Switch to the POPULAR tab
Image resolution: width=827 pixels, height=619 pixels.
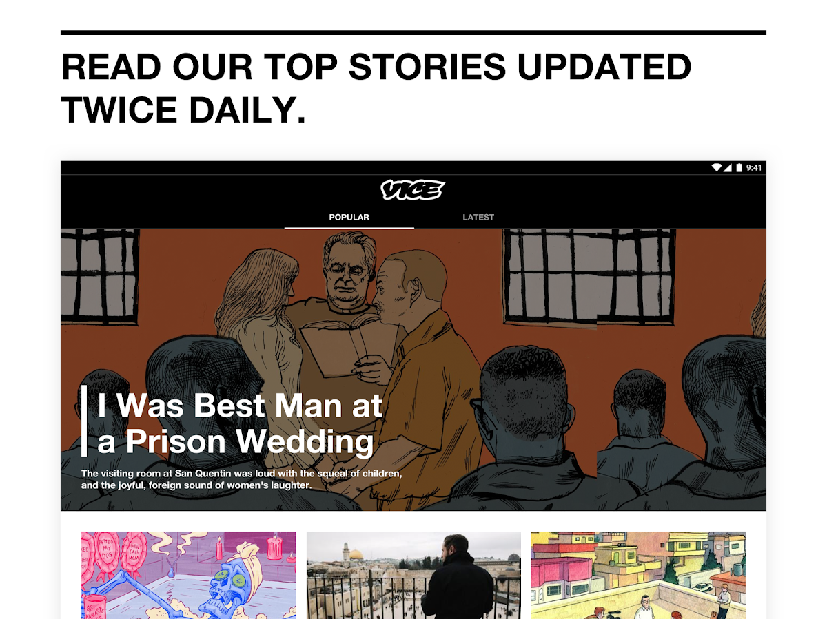(x=349, y=217)
